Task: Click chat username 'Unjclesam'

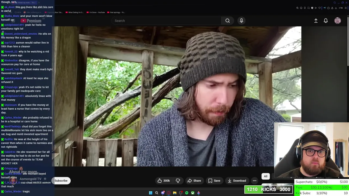Action: point(11,105)
